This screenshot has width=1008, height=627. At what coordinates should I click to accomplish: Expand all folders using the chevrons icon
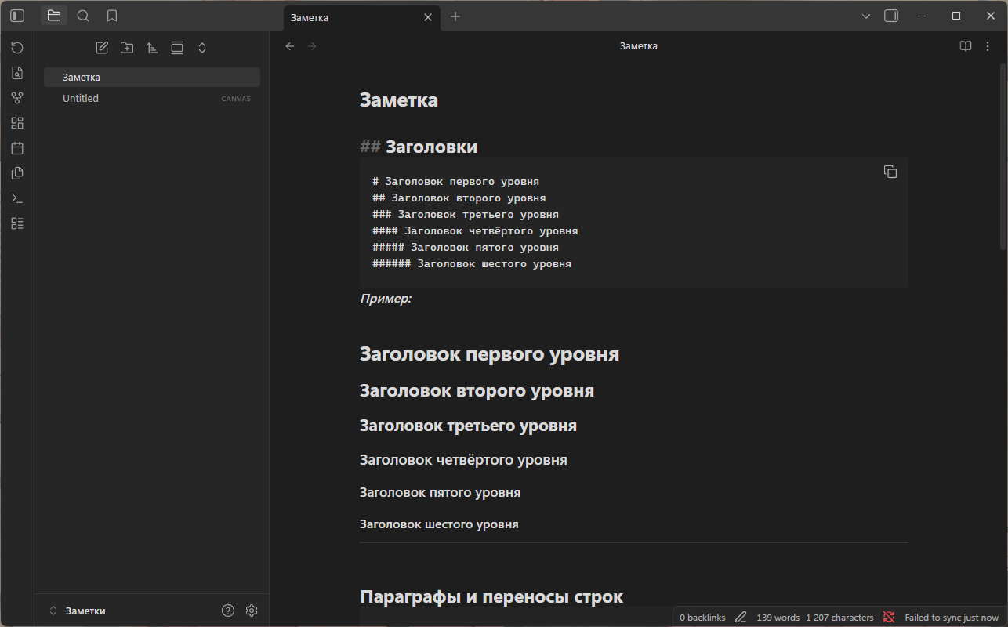pyautogui.click(x=202, y=48)
